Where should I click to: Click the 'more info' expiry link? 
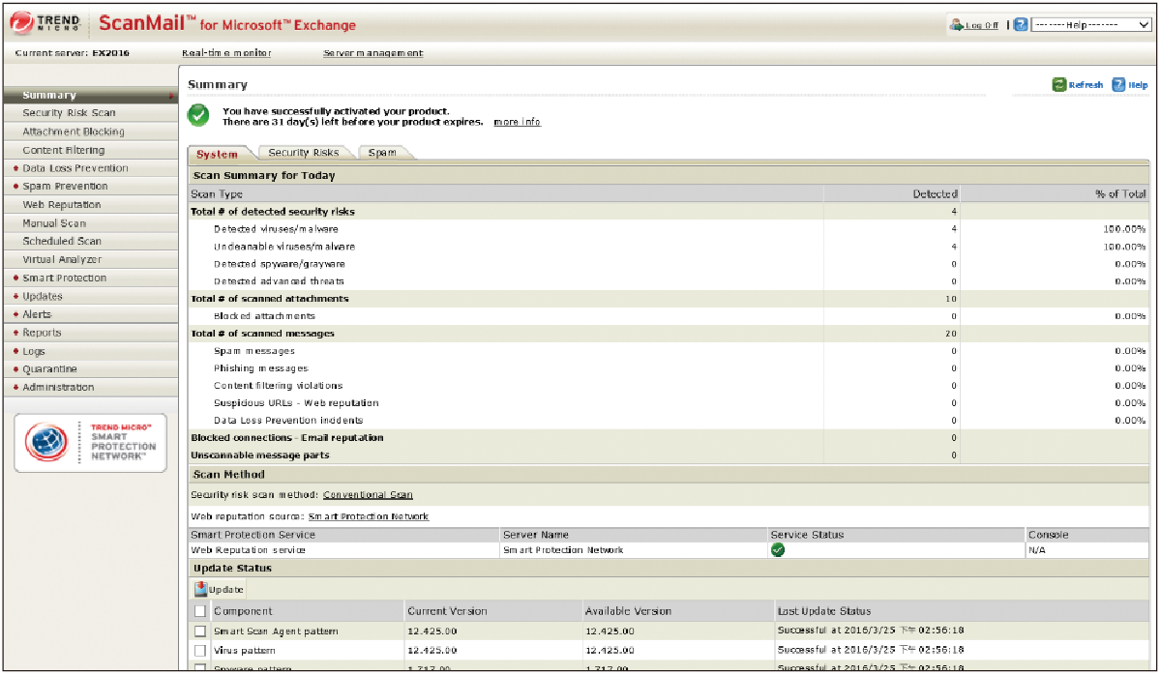coord(517,123)
